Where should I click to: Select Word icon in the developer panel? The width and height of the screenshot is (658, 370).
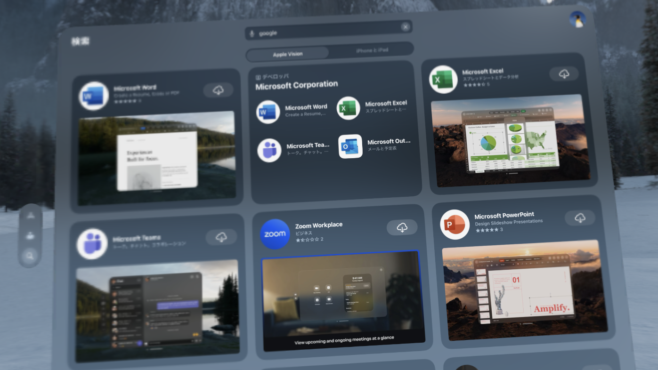coord(268,112)
